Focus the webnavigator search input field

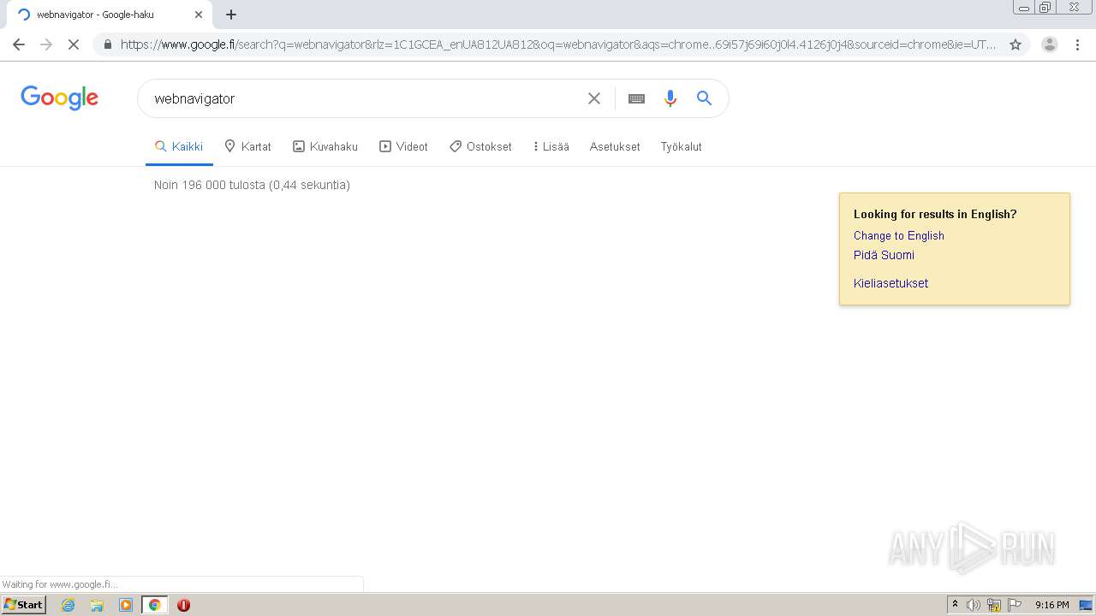click(364, 98)
